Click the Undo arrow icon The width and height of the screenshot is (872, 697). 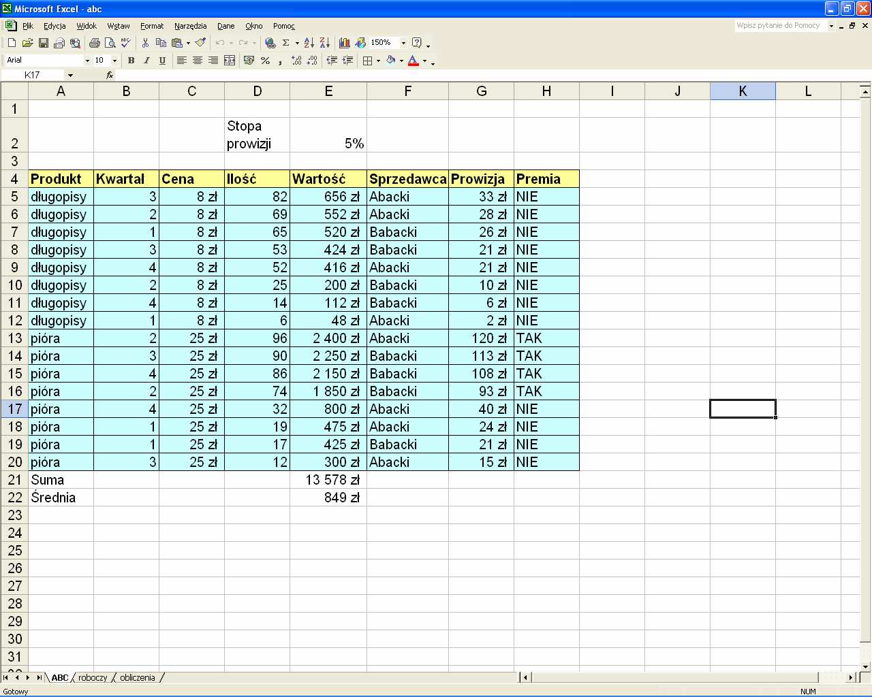pyautogui.click(x=220, y=43)
